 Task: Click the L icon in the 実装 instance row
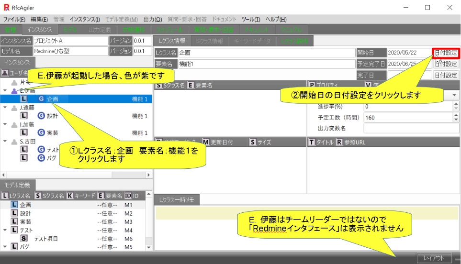pos(24,133)
